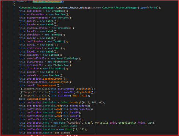Viewport: 179px width, 136px height.
Task: Click the 'base.SuspendLayout();' line
Action: point(35,99)
